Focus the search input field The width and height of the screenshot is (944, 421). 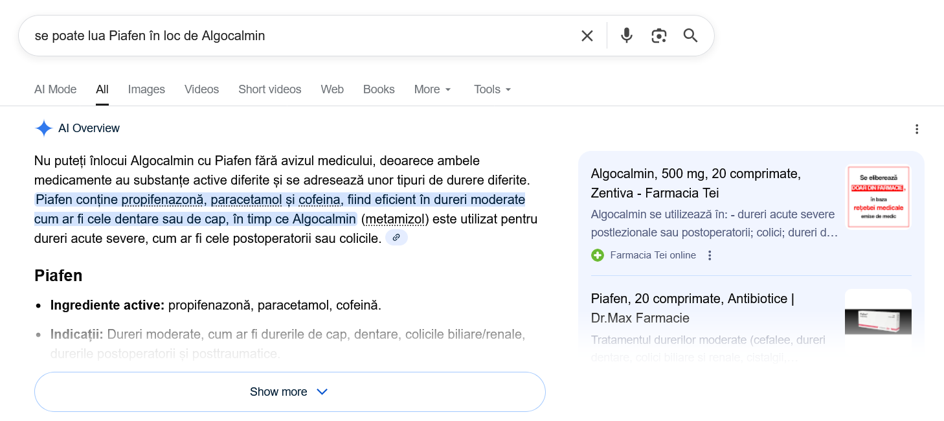[x=291, y=36]
